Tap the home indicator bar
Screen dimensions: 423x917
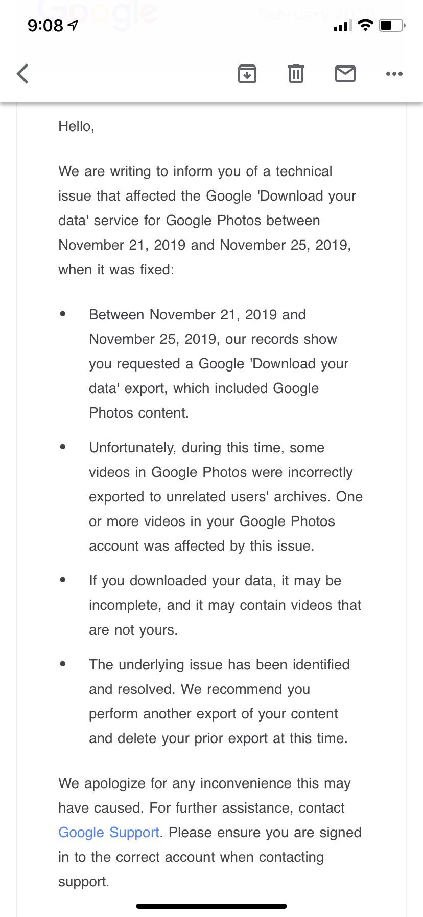tap(212, 906)
